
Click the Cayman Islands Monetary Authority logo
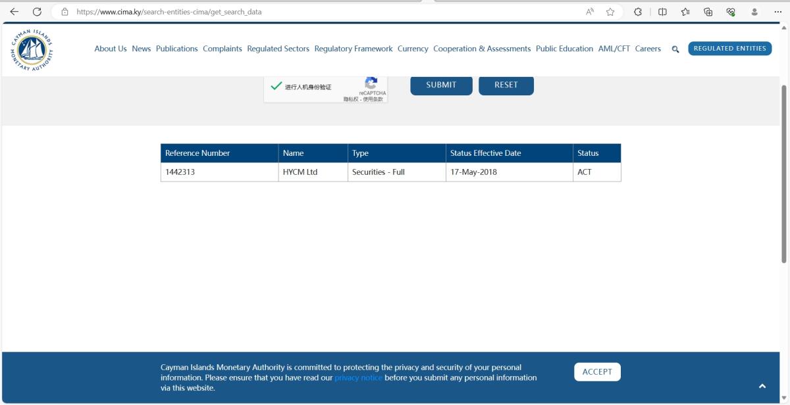click(x=31, y=49)
